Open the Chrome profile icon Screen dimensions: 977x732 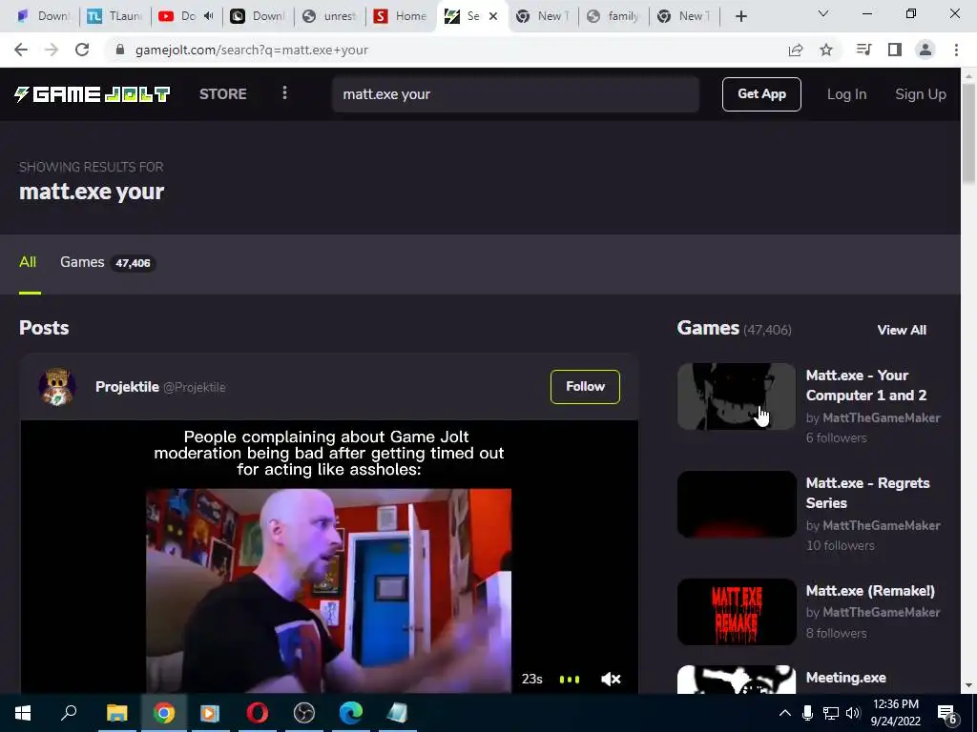tap(925, 50)
